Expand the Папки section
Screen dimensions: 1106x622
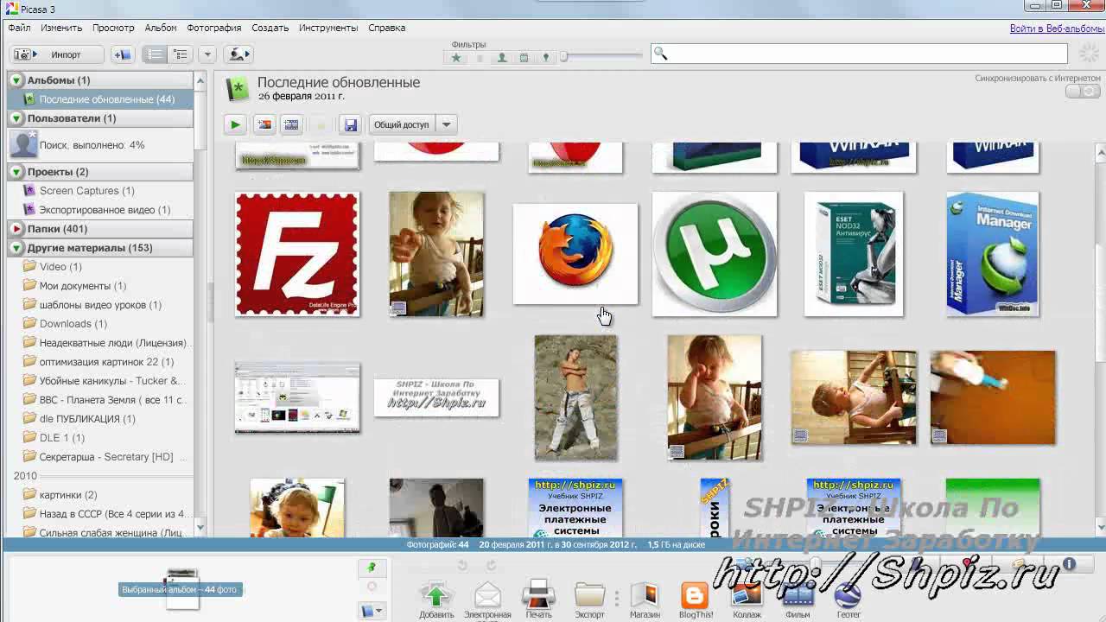[x=16, y=229]
